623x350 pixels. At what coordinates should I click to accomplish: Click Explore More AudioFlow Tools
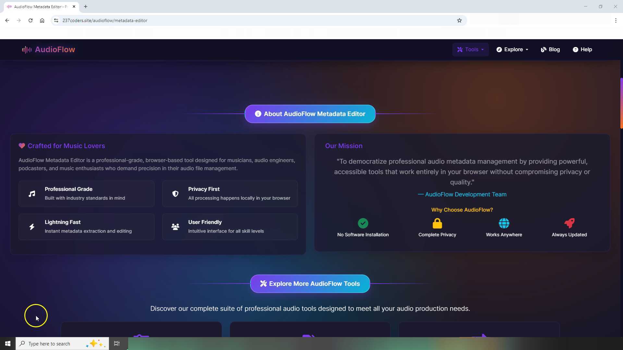(310, 284)
